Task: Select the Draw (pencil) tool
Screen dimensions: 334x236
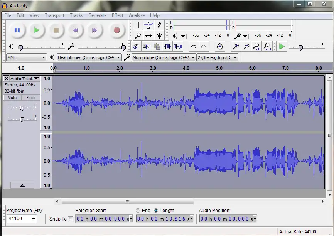Action: (159, 25)
